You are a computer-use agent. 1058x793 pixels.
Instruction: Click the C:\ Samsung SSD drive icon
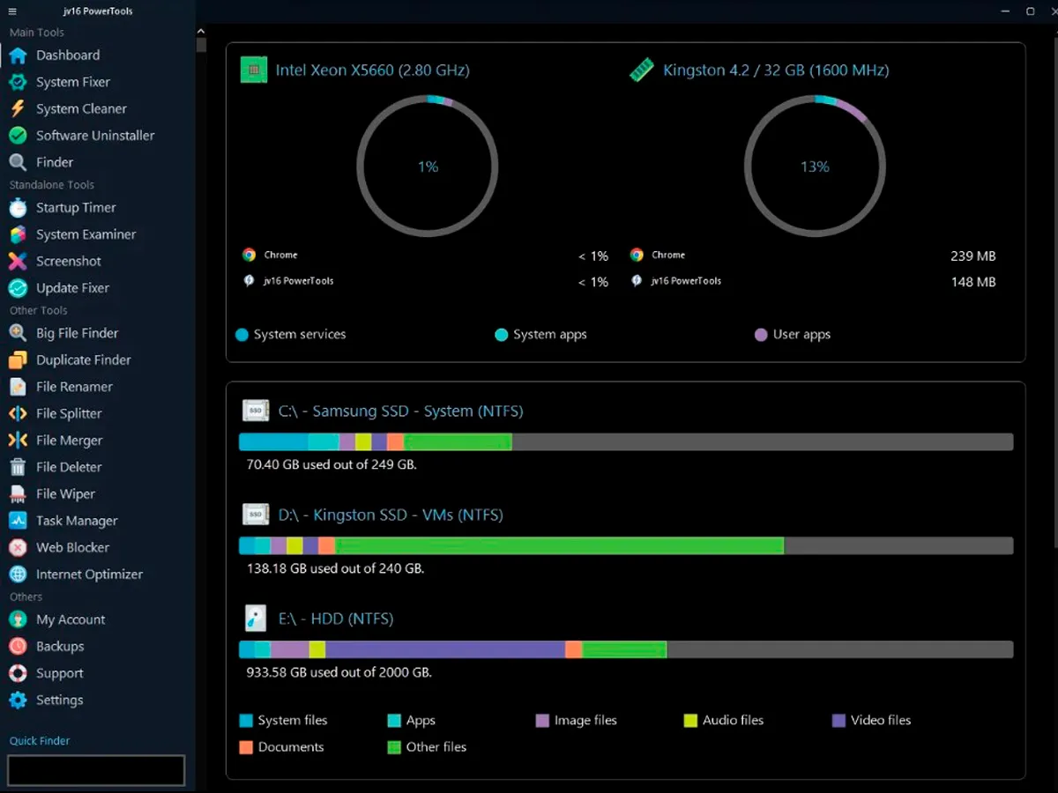[x=256, y=411]
